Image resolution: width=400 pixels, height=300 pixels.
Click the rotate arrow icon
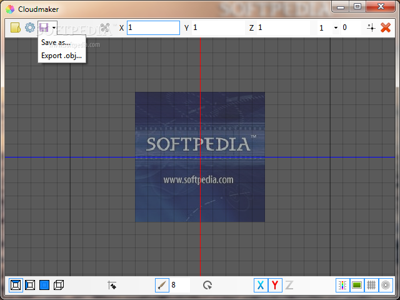tap(207, 285)
